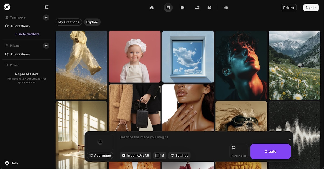The width and height of the screenshot is (324, 169).
Task: Open the shapes apps icon in top bar
Action: click(x=210, y=8)
